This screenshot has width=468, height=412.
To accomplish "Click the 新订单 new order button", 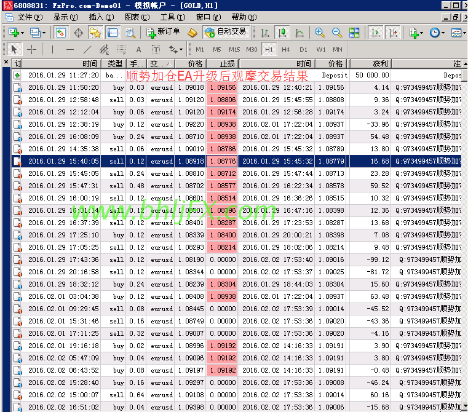I will [163, 32].
